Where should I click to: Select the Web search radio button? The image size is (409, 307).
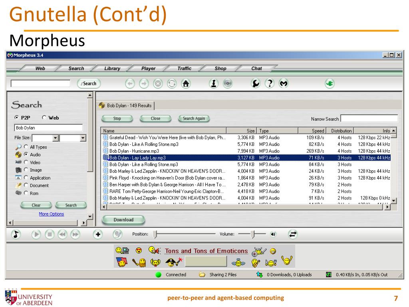point(44,118)
